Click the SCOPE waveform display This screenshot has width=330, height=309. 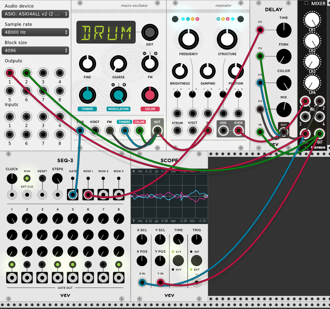point(170,196)
